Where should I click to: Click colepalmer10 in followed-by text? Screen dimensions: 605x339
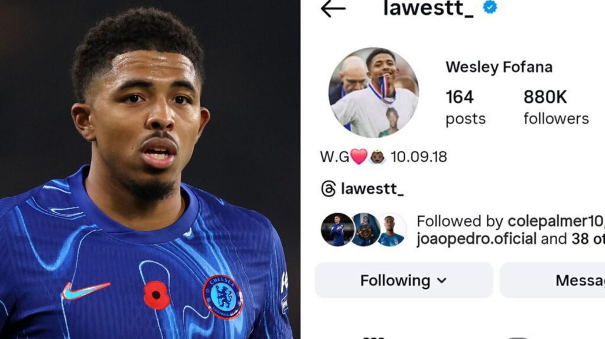click(x=556, y=221)
